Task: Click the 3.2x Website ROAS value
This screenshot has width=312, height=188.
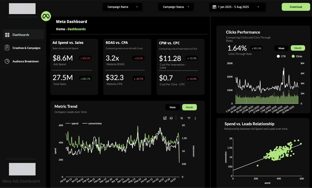Action: pos(112,58)
